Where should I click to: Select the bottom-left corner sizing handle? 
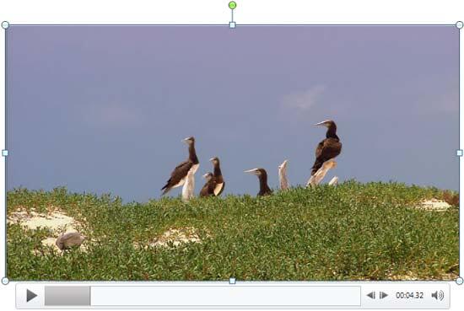pyautogui.click(x=5, y=281)
